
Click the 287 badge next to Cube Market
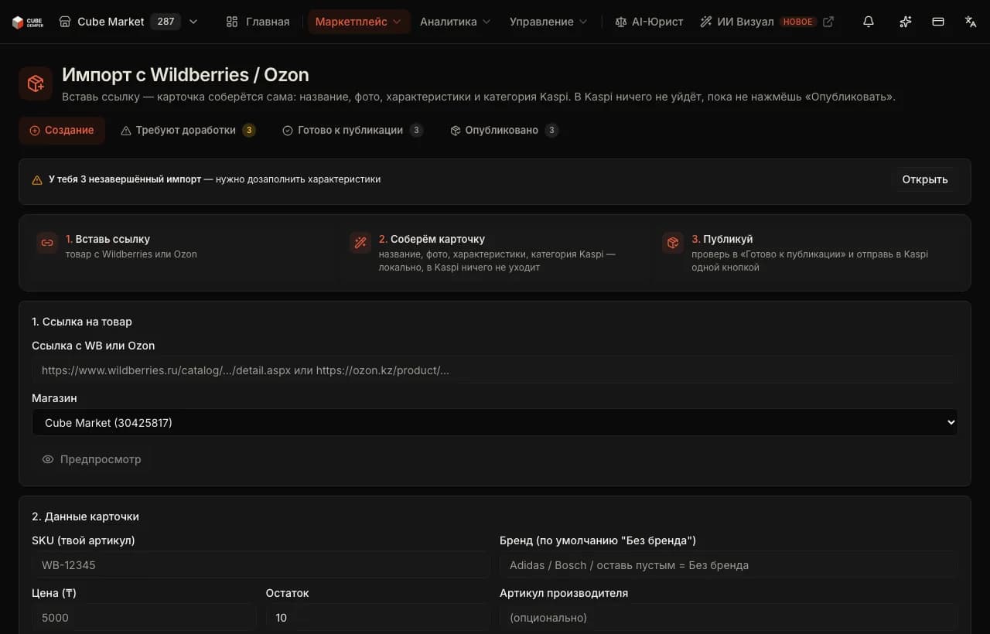point(166,22)
